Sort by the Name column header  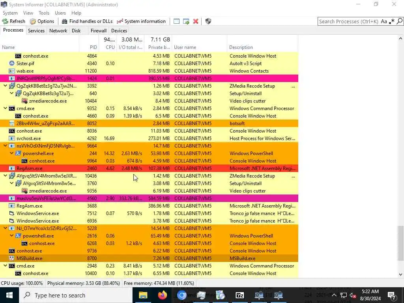(x=39, y=47)
